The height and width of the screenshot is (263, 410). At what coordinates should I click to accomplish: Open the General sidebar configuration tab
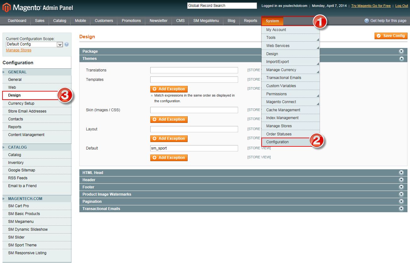[x=37, y=80]
